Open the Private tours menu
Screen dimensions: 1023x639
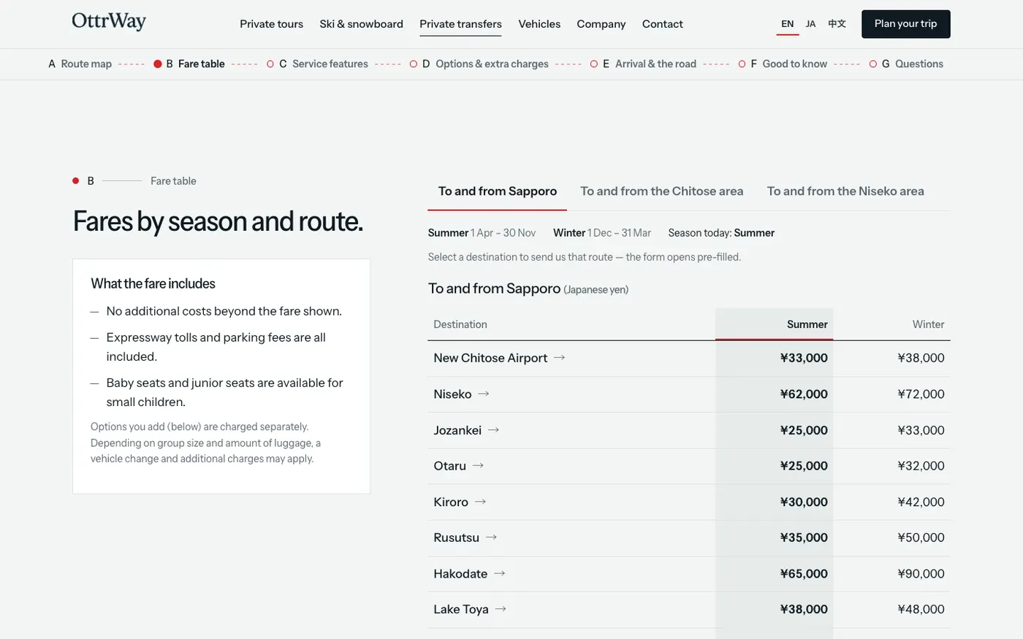[271, 24]
